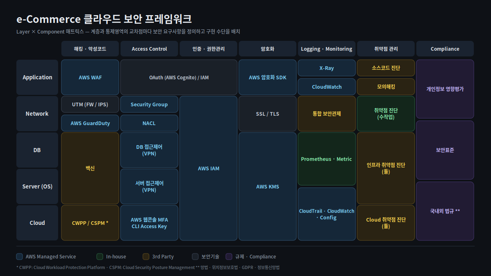Select the Logging · Monitoring column header
491x276 pixels.
pyautogui.click(x=327, y=49)
